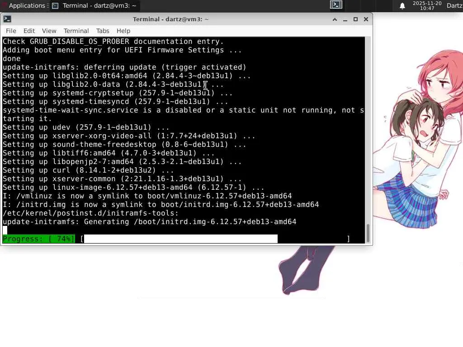Click the terminal scrollbar thumb

(x=368, y=233)
